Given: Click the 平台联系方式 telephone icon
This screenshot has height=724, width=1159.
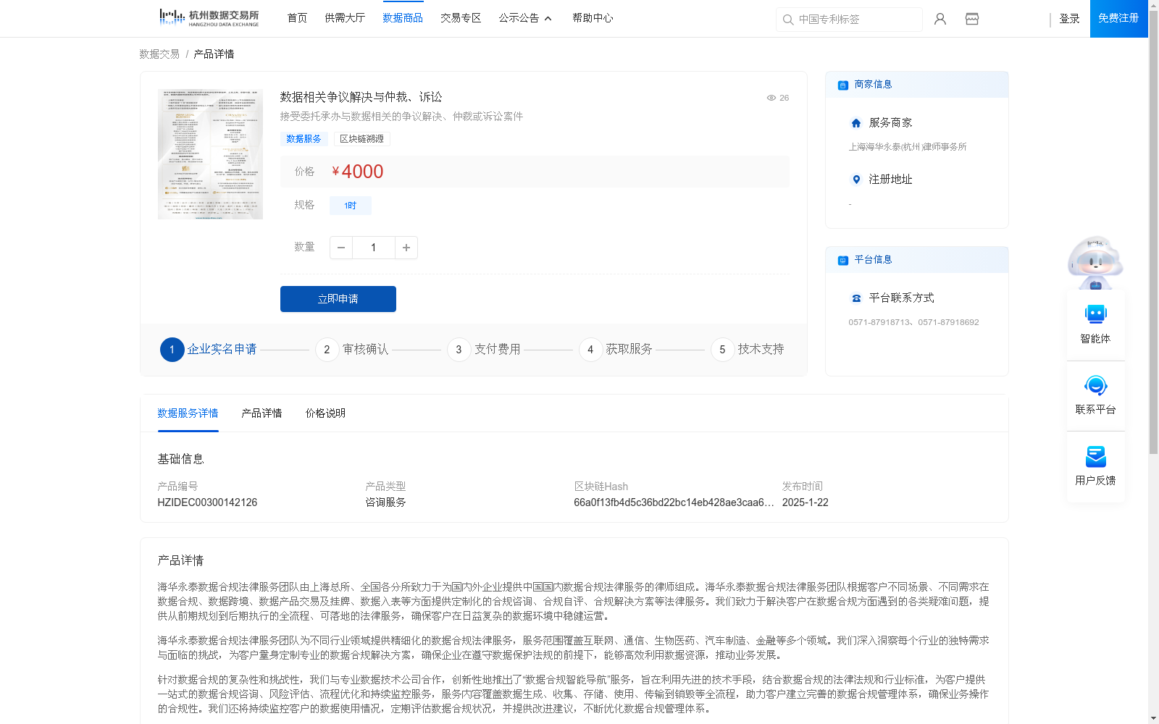Looking at the screenshot, I should [856, 298].
